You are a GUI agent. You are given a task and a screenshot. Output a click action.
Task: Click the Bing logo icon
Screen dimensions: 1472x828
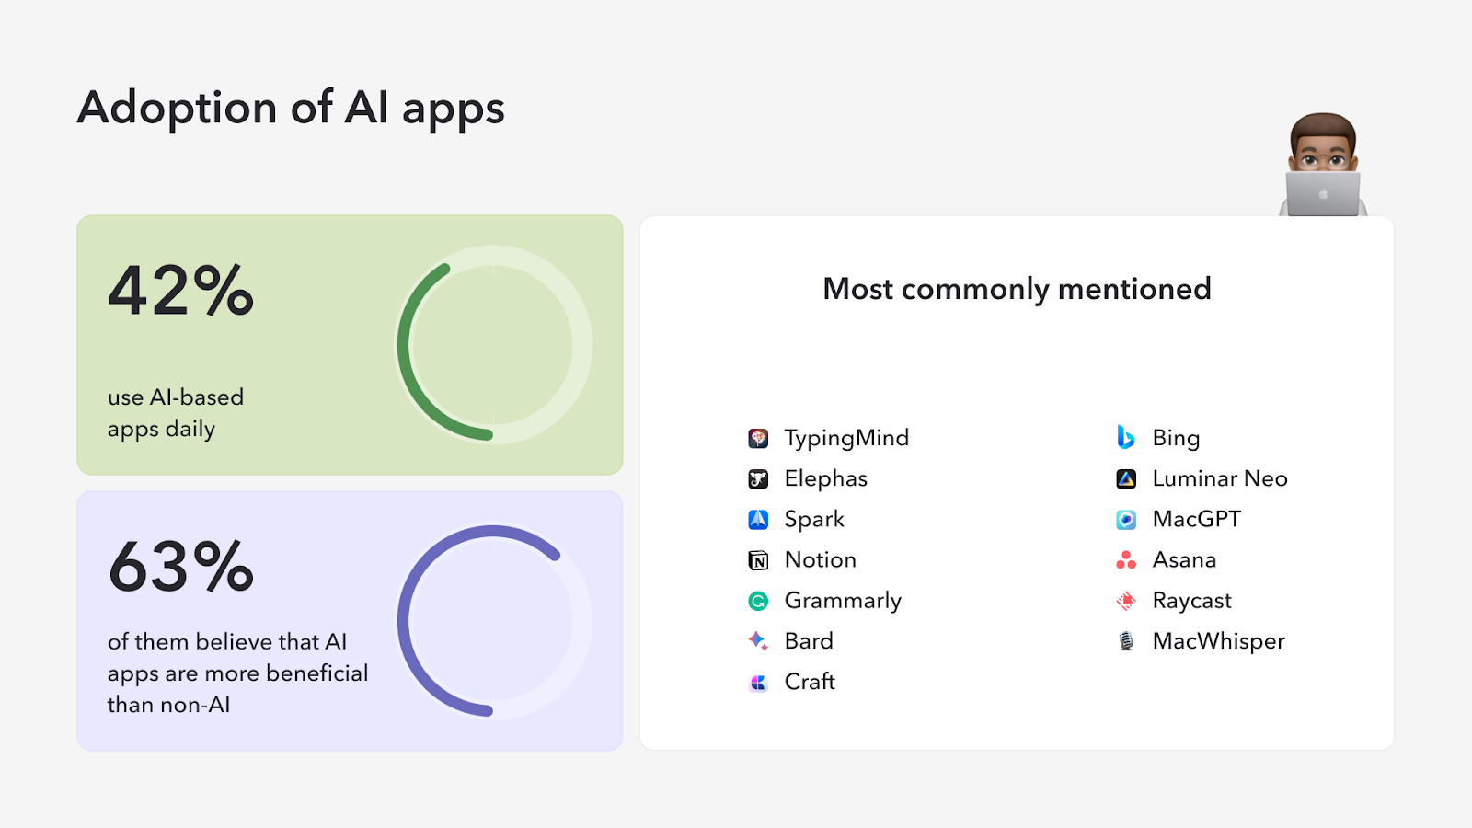pos(1125,438)
